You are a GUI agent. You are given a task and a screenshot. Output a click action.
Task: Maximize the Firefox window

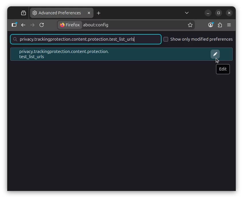coord(219,13)
